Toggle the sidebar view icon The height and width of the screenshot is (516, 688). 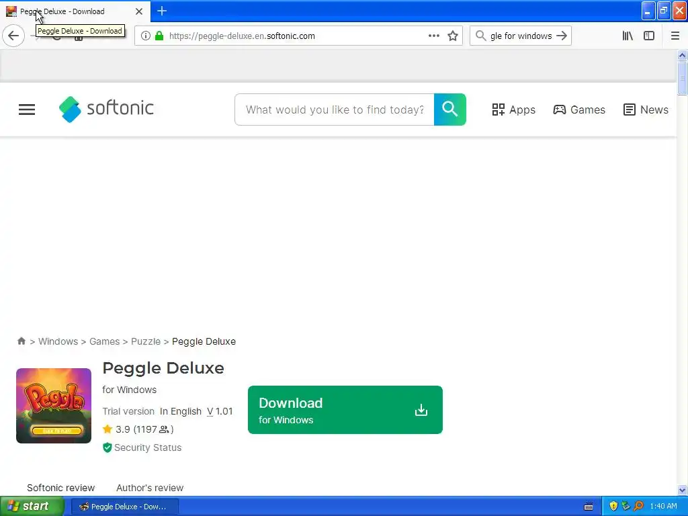point(649,36)
